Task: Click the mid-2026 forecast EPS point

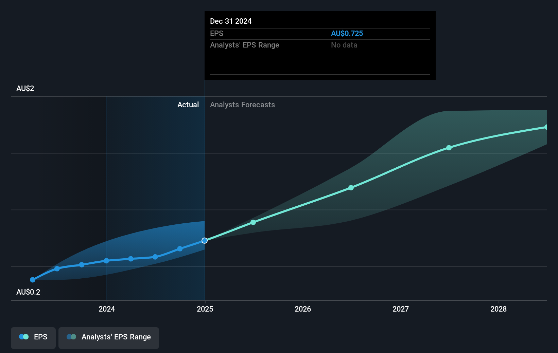Action: pos(351,188)
